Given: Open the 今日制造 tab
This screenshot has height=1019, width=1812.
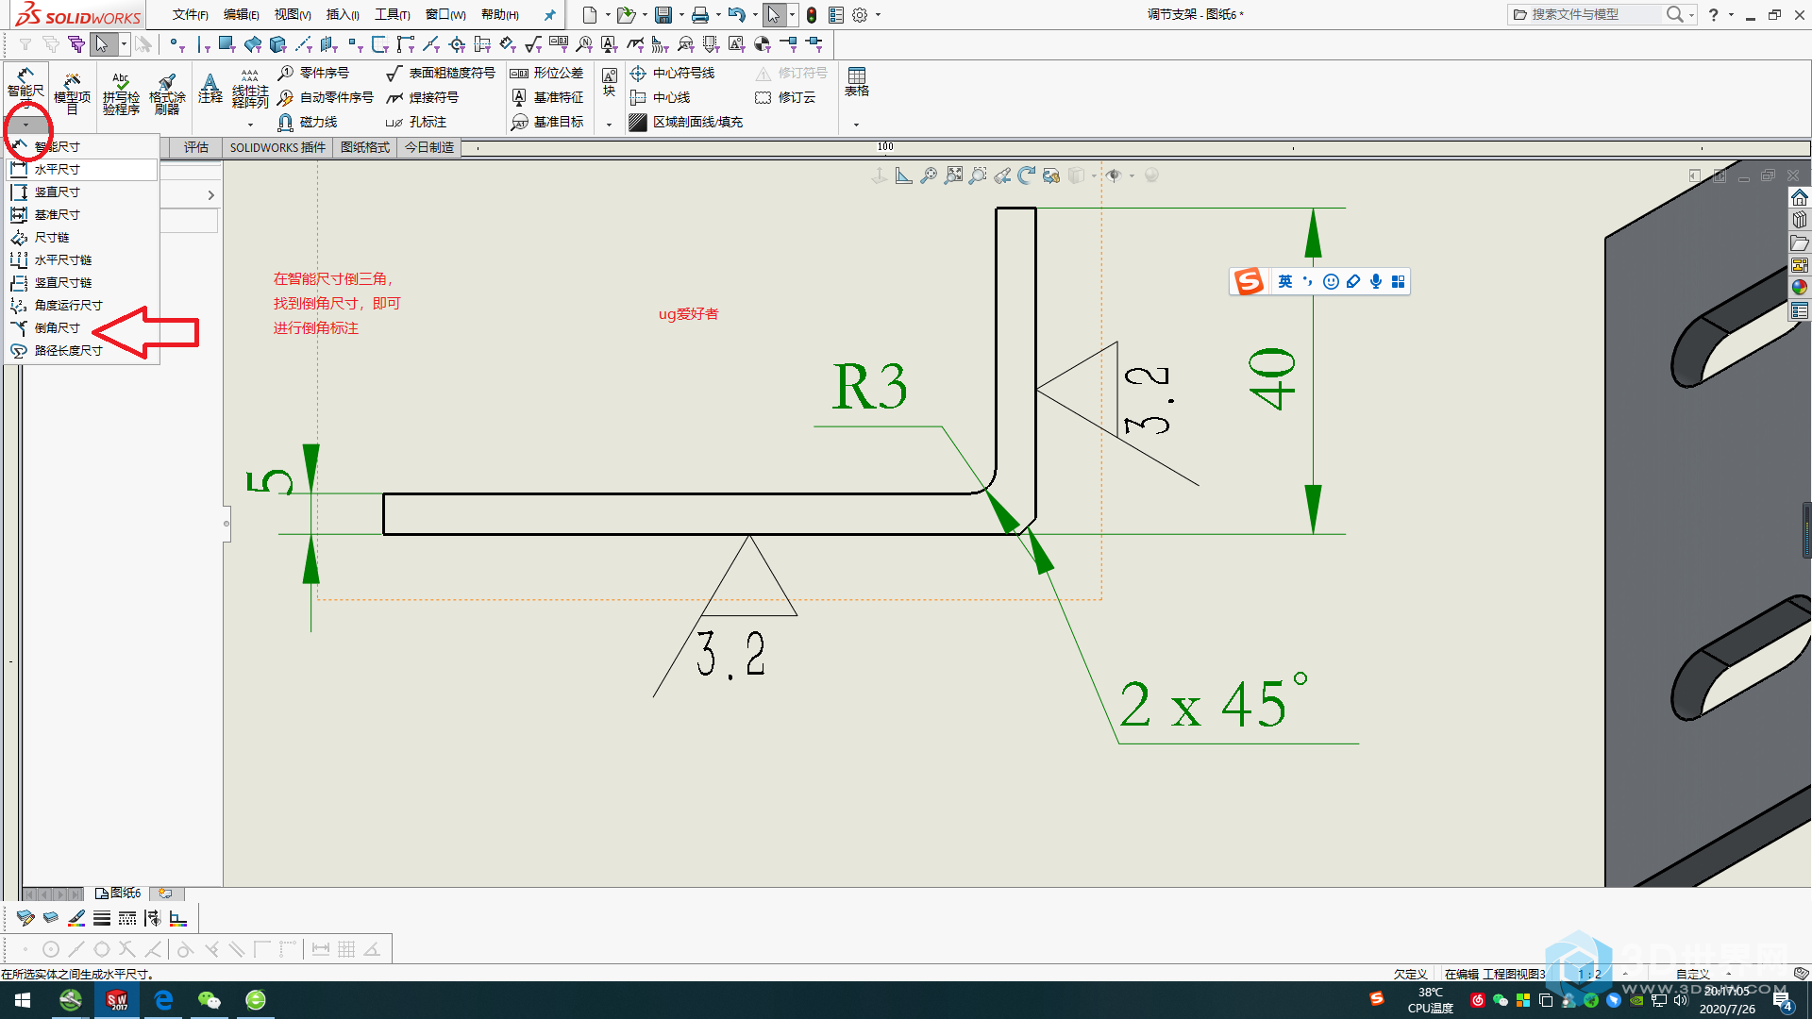Looking at the screenshot, I should click(x=429, y=147).
